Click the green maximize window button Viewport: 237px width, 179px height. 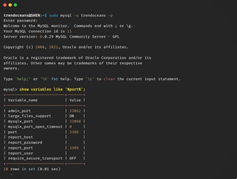click(15, 5)
